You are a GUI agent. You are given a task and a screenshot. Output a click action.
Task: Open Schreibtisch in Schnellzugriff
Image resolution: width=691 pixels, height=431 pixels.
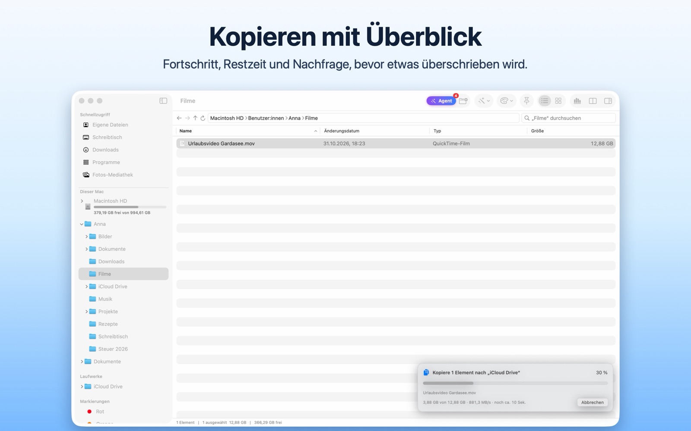tap(107, 137)
